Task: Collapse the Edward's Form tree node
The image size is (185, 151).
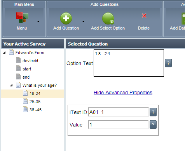Action: [x=5, y=53]
